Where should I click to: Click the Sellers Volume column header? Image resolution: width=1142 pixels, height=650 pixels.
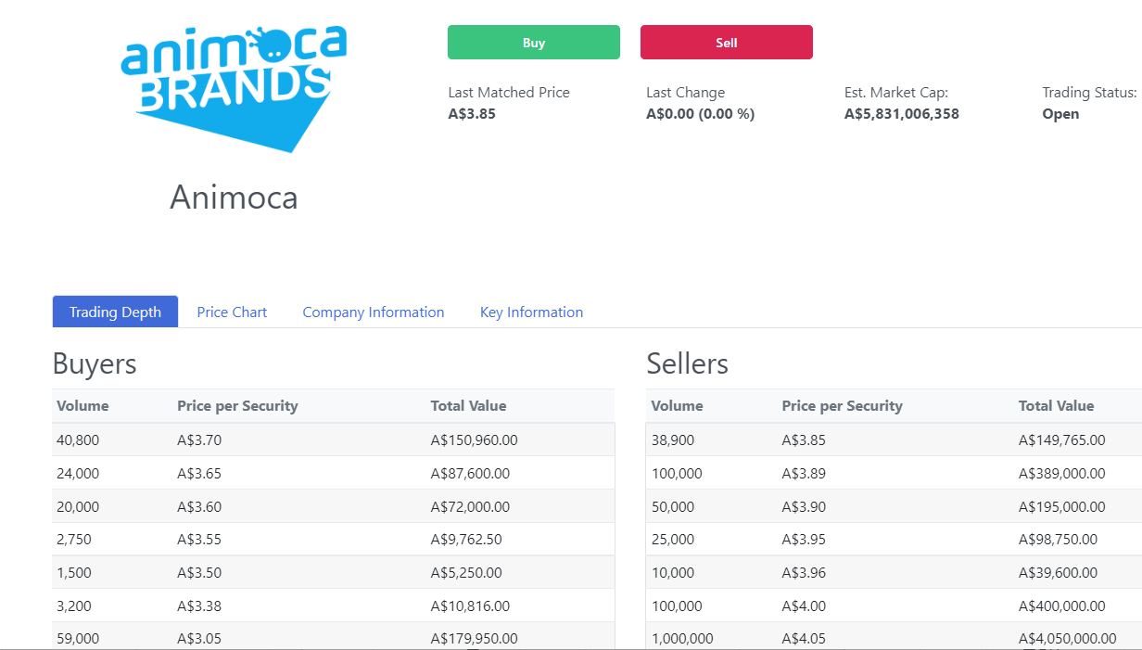677,406
